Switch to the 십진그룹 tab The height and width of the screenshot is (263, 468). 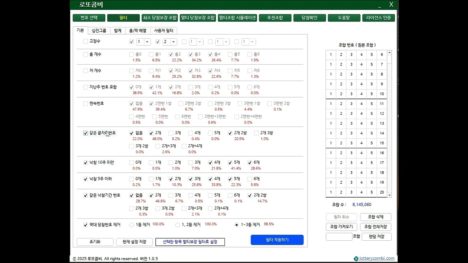tap(99, 31)
